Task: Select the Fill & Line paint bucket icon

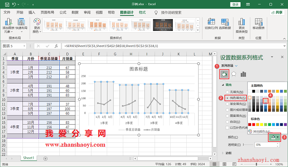Action: (x=224, y=74)
